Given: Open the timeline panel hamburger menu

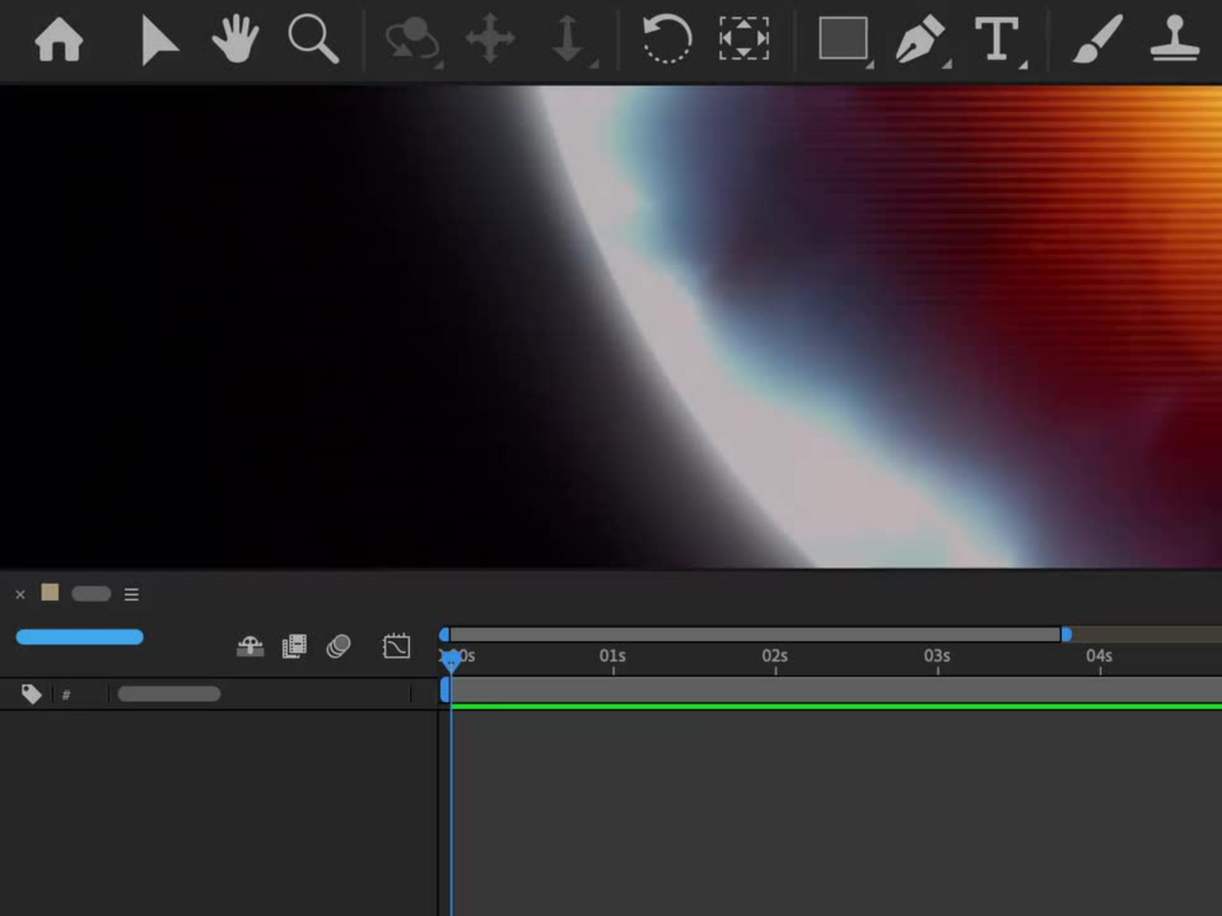Looking at the screenshot, I should 131,594.
